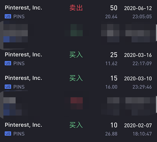Select PINS ticker under the sell order

pyautogui.click(x=19, y=17)
